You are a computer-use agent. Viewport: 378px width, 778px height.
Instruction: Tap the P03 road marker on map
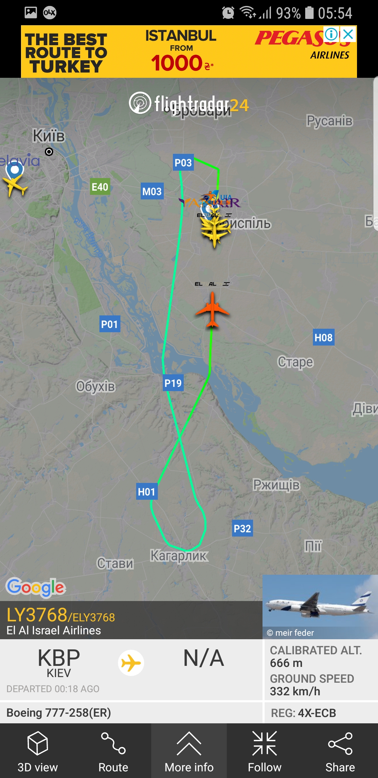[183, 163]
